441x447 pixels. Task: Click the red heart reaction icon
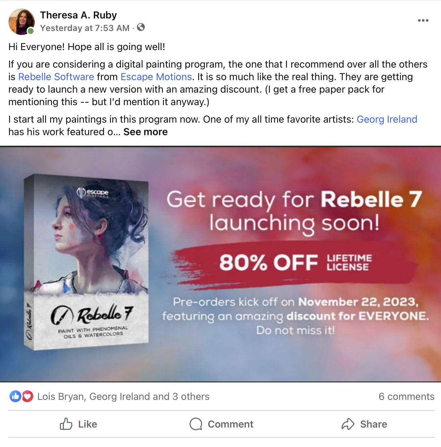(27, 396)
